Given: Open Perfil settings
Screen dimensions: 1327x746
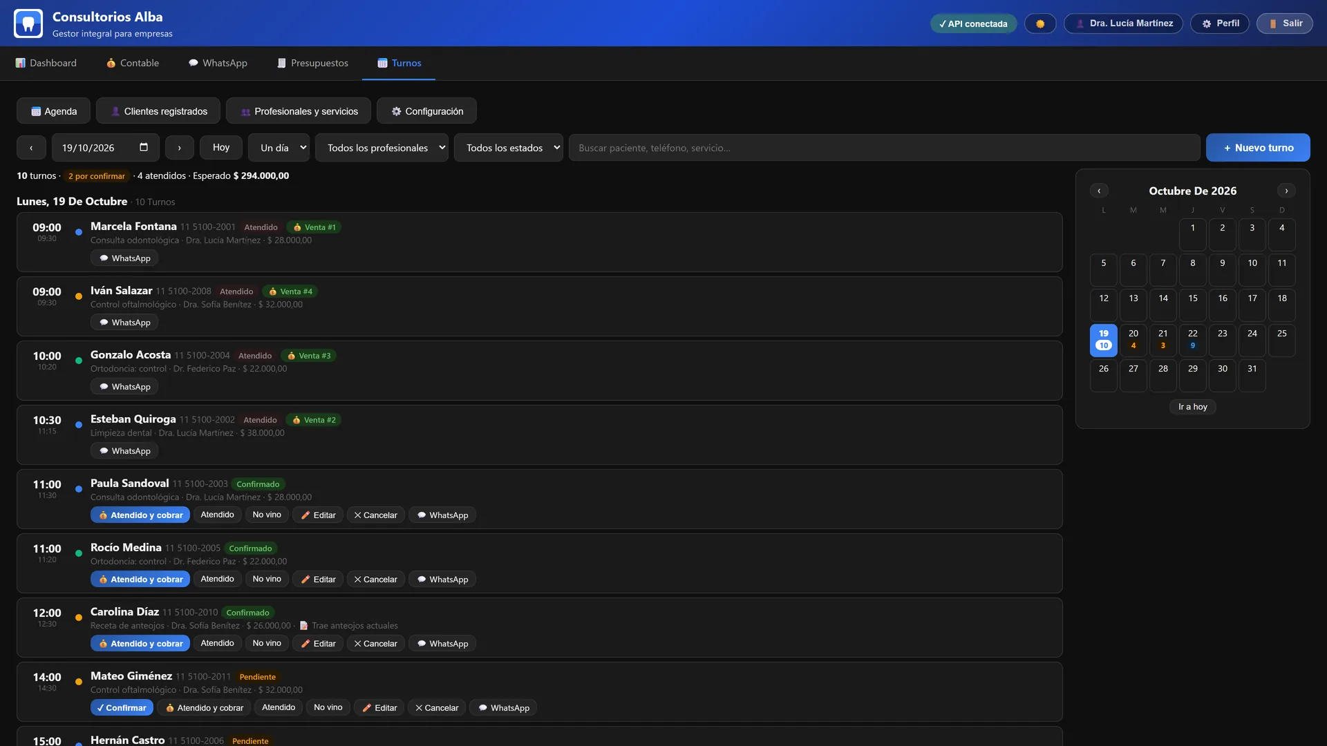Looking at the screenshot, I should tap(1220, 23).
